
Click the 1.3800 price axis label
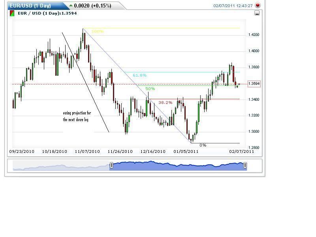click(254, 67)
